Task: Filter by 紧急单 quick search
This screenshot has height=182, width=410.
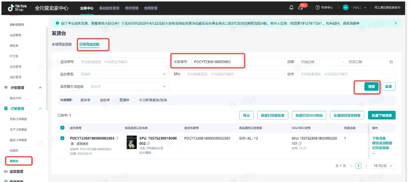Action: (x=85, y=100)
